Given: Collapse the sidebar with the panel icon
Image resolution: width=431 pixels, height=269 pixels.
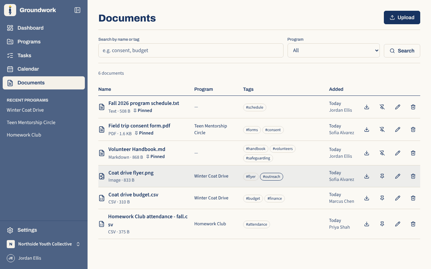Looking at the screenshot, I should (77, 10).
